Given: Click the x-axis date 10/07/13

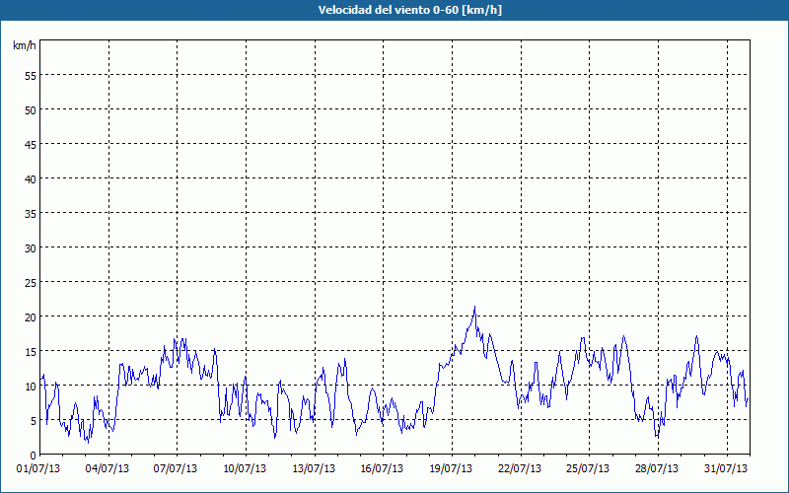Looking at the screenshot, I should pos(245,469).
